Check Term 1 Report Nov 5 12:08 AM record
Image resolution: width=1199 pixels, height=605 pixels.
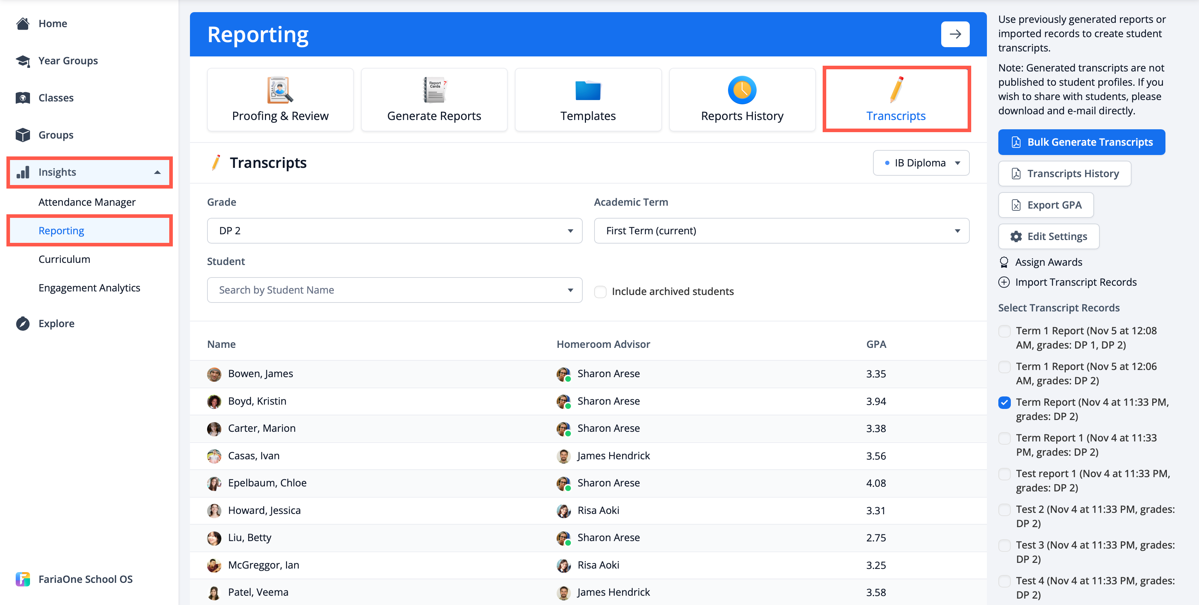point(1004,331)
